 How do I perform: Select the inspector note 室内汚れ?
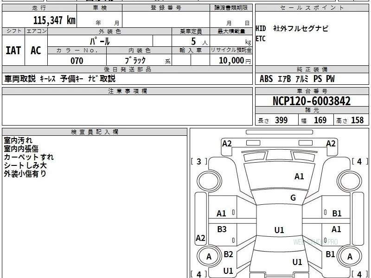point(18,140)
